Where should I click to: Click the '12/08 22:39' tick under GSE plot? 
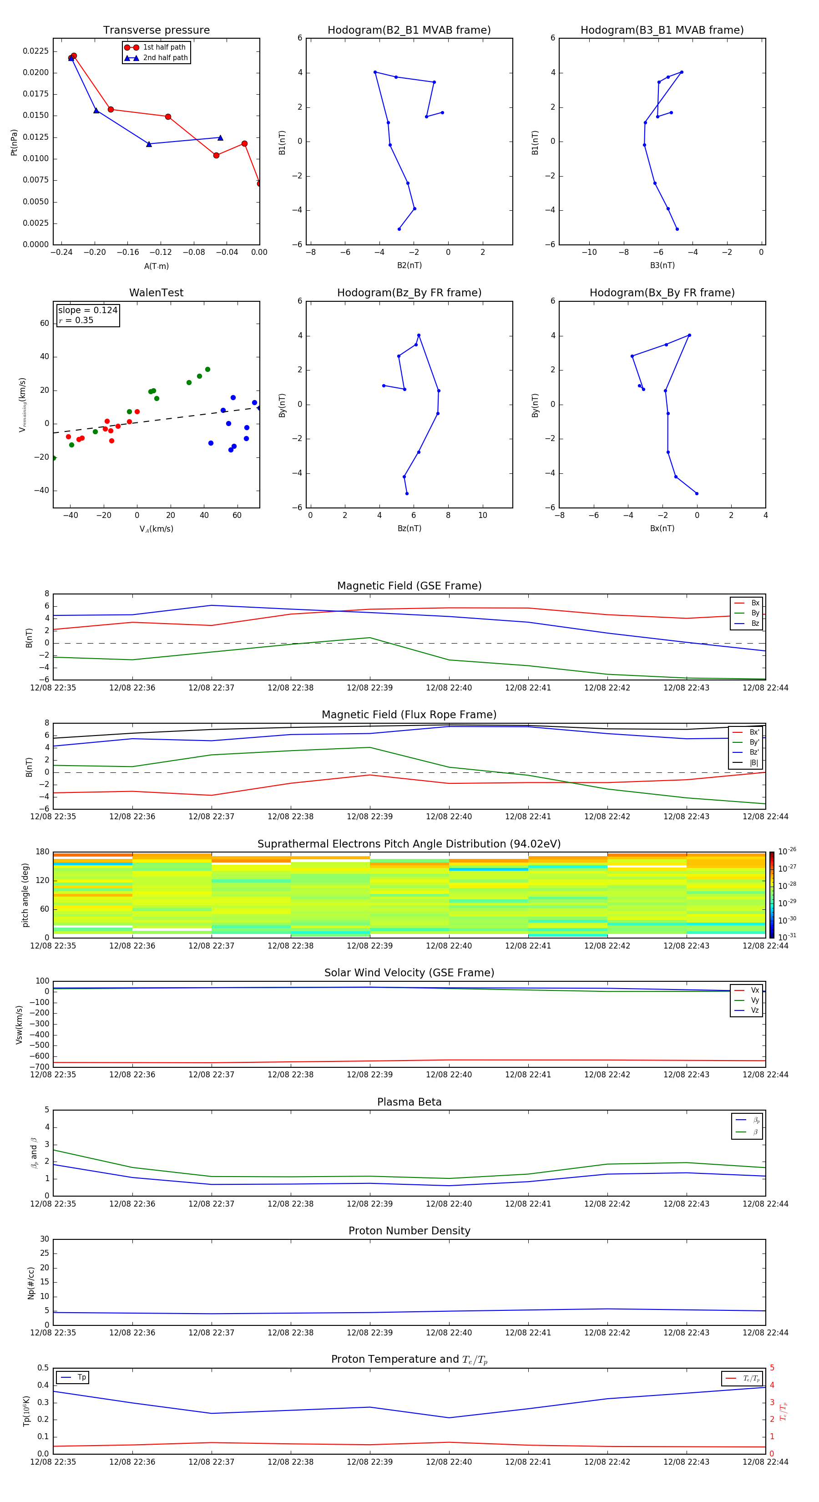369,688
